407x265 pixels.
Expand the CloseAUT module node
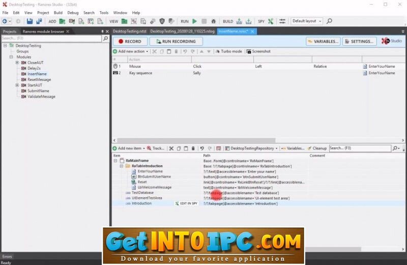[x=17, y=63]
